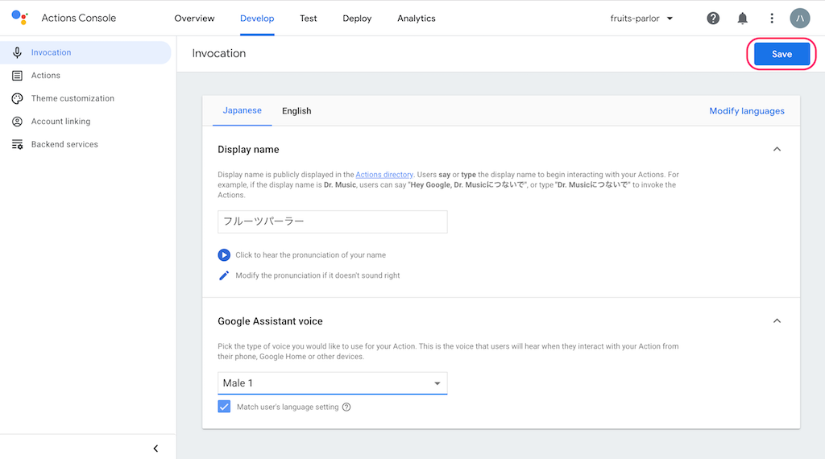Click the Actions list icon in sidebar
Image resolution: width=825 pixels, height=459 pixels.
pos(18,76)
